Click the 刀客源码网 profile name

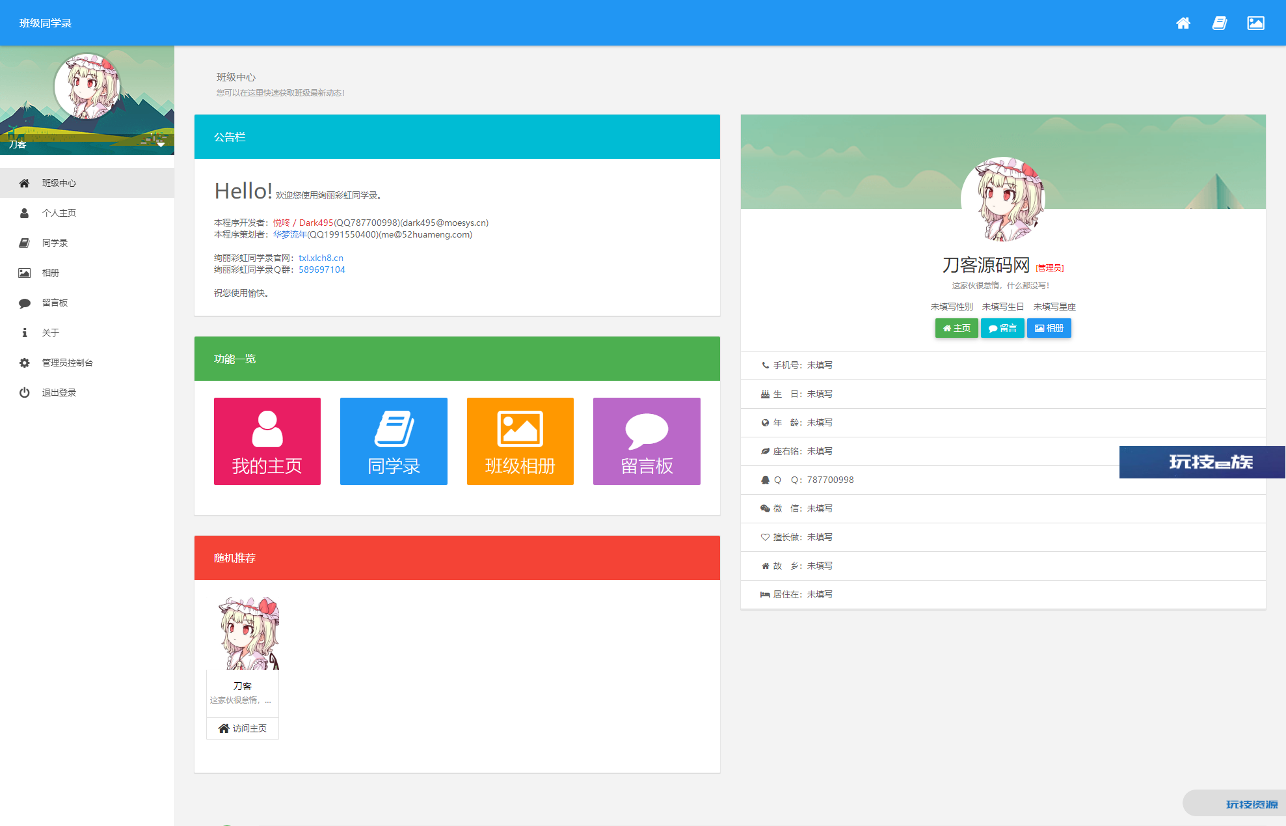coord(986,265)
